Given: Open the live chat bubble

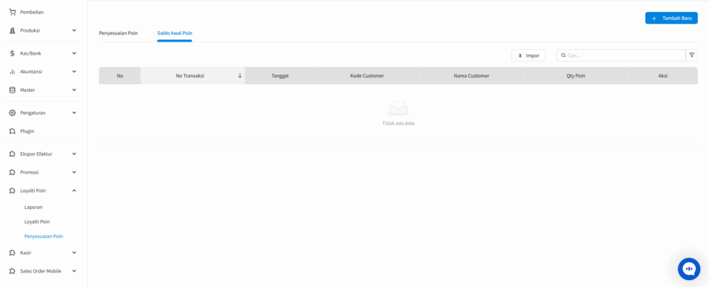Looking at the screenshot, I should click(x=689, y=269).
